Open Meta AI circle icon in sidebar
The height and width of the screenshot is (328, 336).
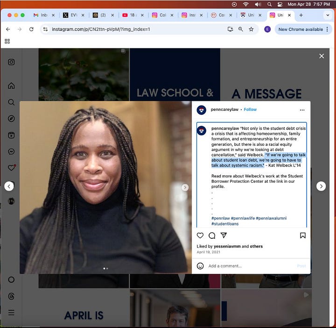(x=11, y=279)
